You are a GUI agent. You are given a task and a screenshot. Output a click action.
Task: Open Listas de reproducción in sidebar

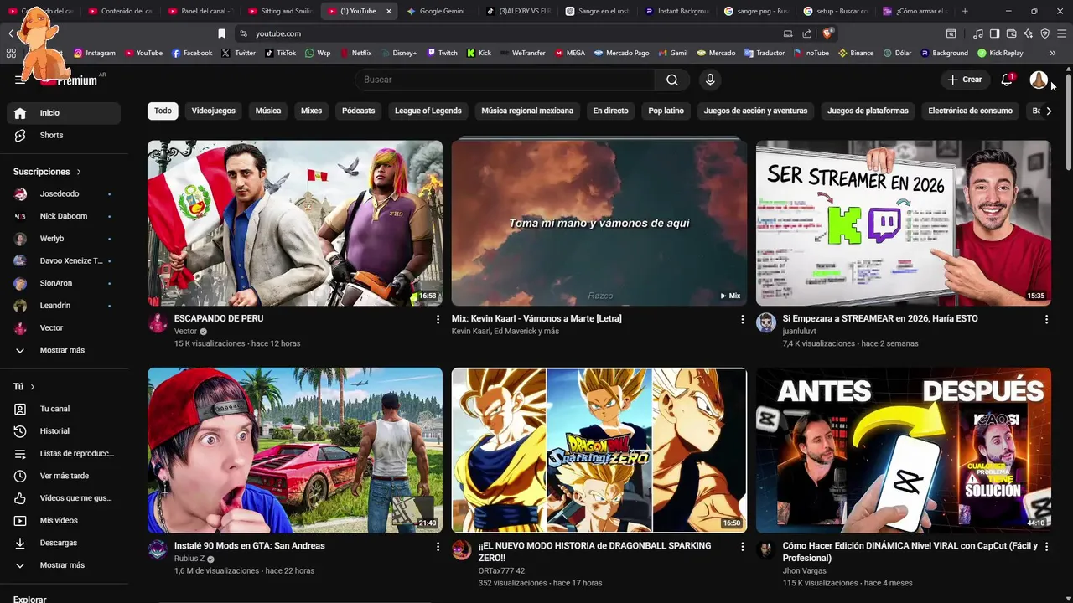(64, 453)
